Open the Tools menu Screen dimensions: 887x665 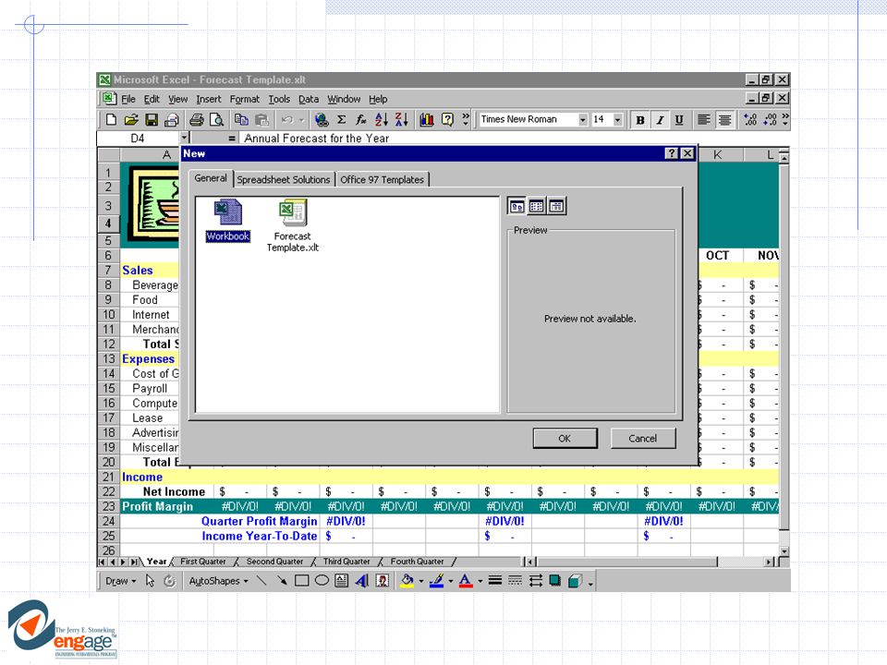279,99
